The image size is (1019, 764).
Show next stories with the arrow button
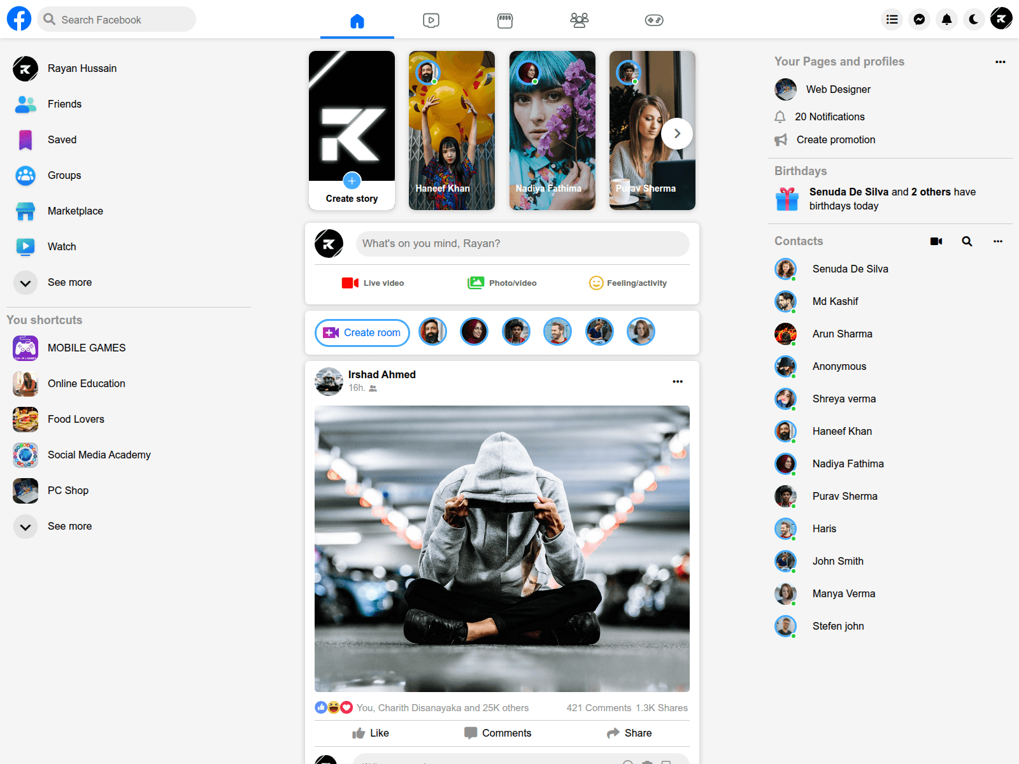[677, 134]
